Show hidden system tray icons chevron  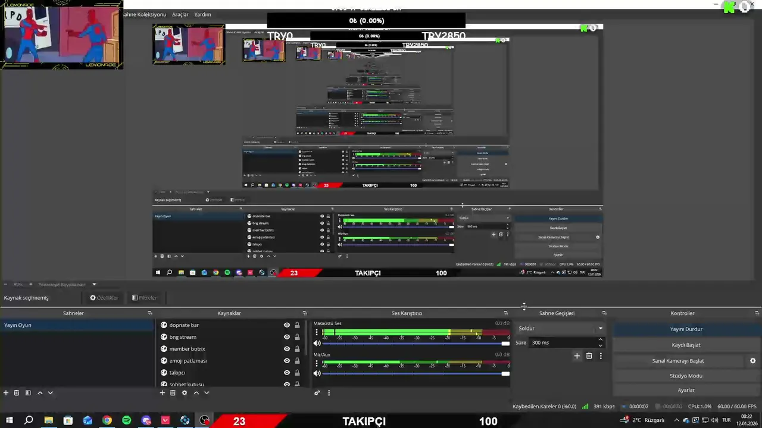(676, 420)
